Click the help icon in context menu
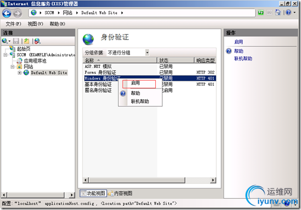This screenshot has width=301, height=210. (x=123, y=93)
